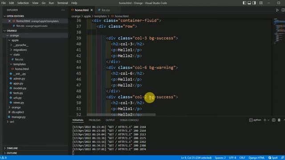This screenshot has width=285, height=160.
Task: Open the Edit menu
Action: pos(12,3)
